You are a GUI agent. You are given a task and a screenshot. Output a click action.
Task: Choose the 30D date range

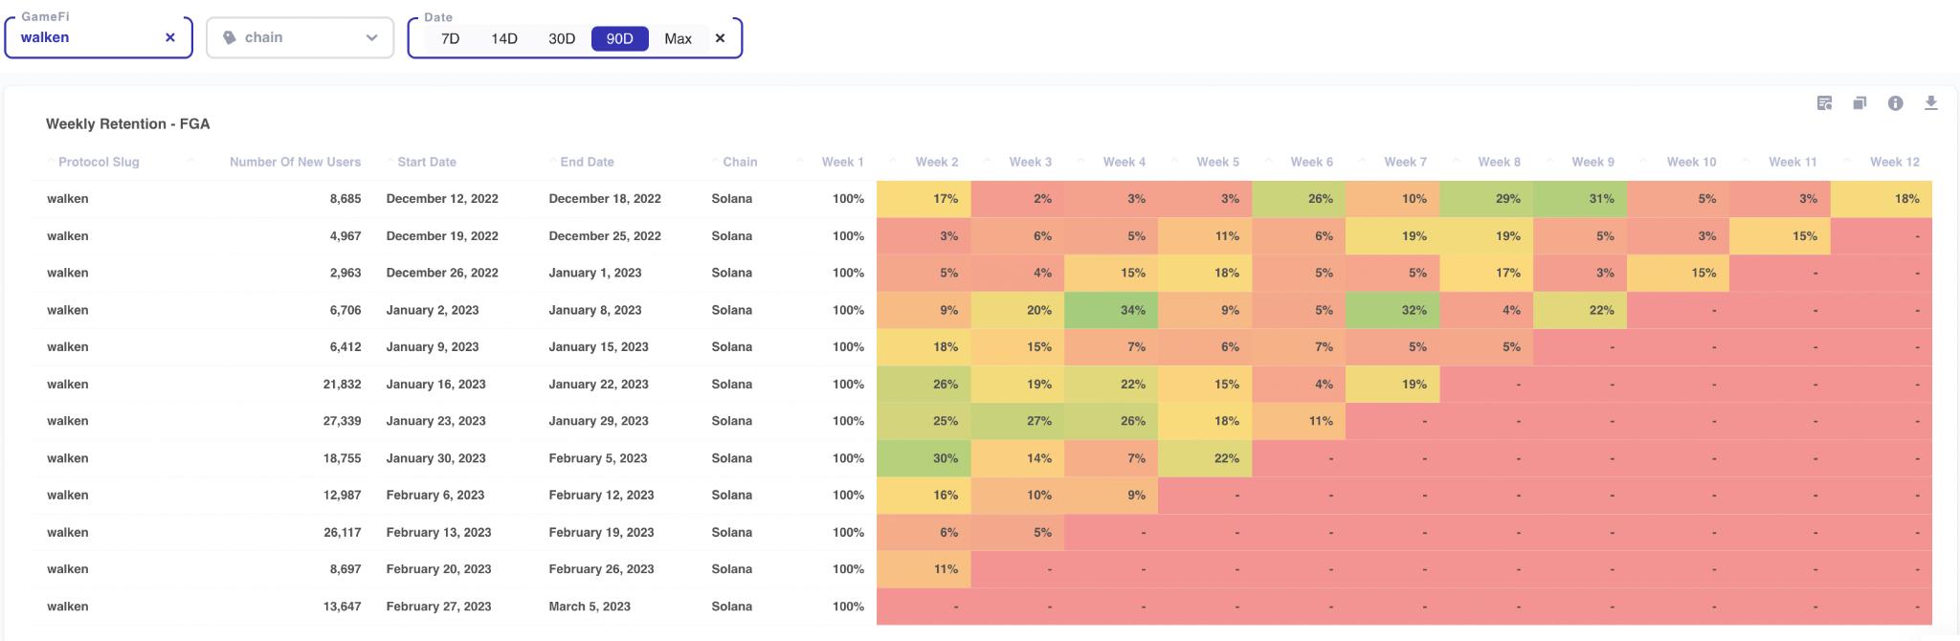point(562,38)
